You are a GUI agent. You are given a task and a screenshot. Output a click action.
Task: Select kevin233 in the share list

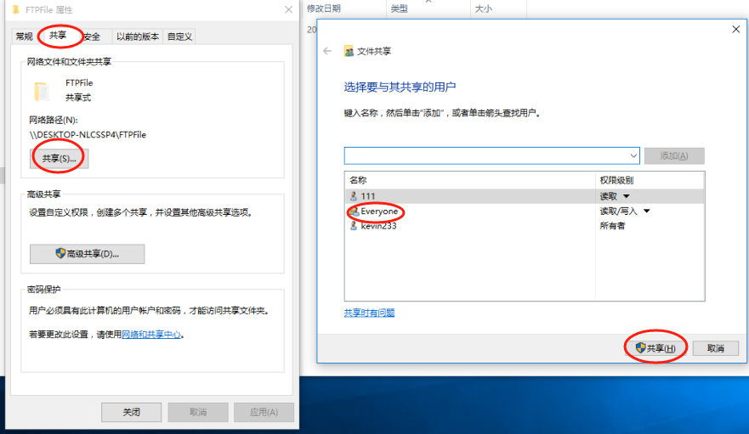point(524,226)
